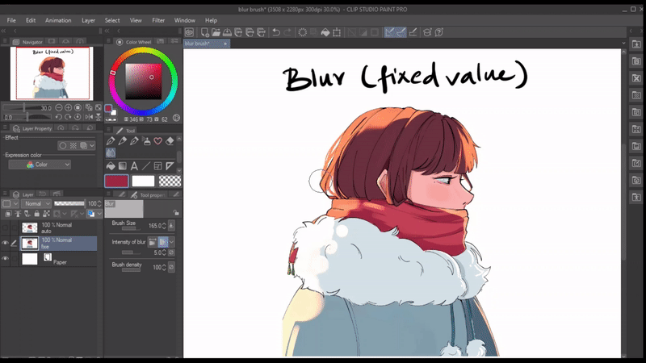Image resolution: width=646 pixels, height=363 pixels.
Task: Click the Layer Property tab
Action: pos(32,128)
